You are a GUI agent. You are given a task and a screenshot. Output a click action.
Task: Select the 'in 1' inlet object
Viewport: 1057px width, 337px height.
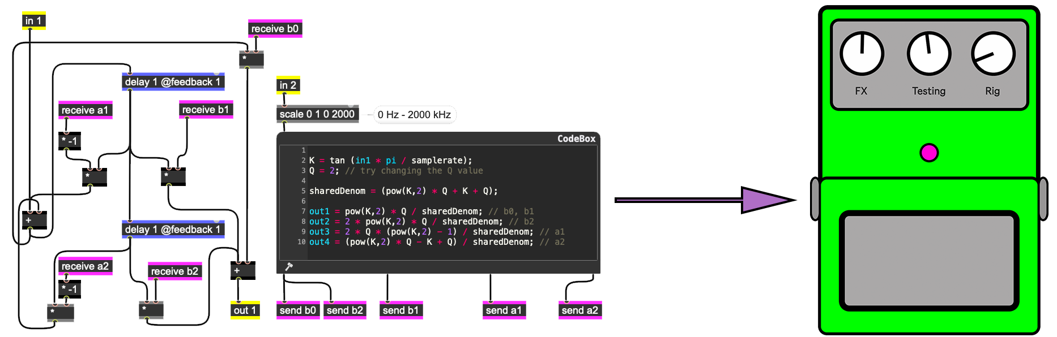click(x=33, y=21)
